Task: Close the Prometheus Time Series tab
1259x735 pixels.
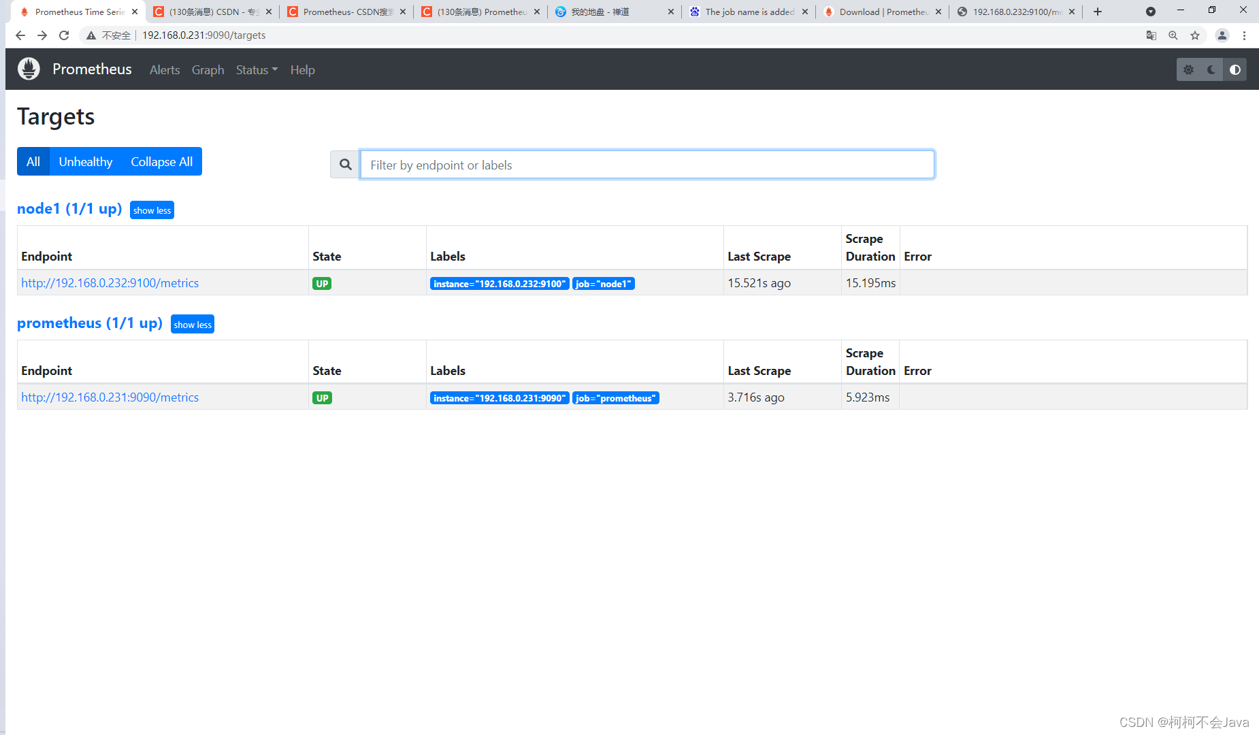Action: (x=135, y=12)
